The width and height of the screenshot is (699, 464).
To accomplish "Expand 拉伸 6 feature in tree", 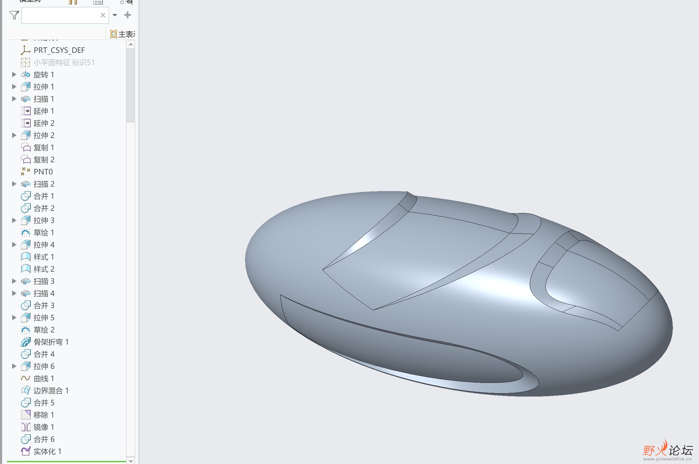I will (14, 366).
